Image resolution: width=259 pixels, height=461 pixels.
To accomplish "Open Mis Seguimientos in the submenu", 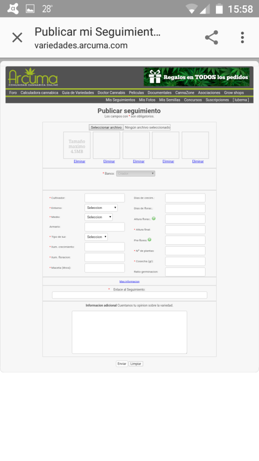I will pos(121,100).
